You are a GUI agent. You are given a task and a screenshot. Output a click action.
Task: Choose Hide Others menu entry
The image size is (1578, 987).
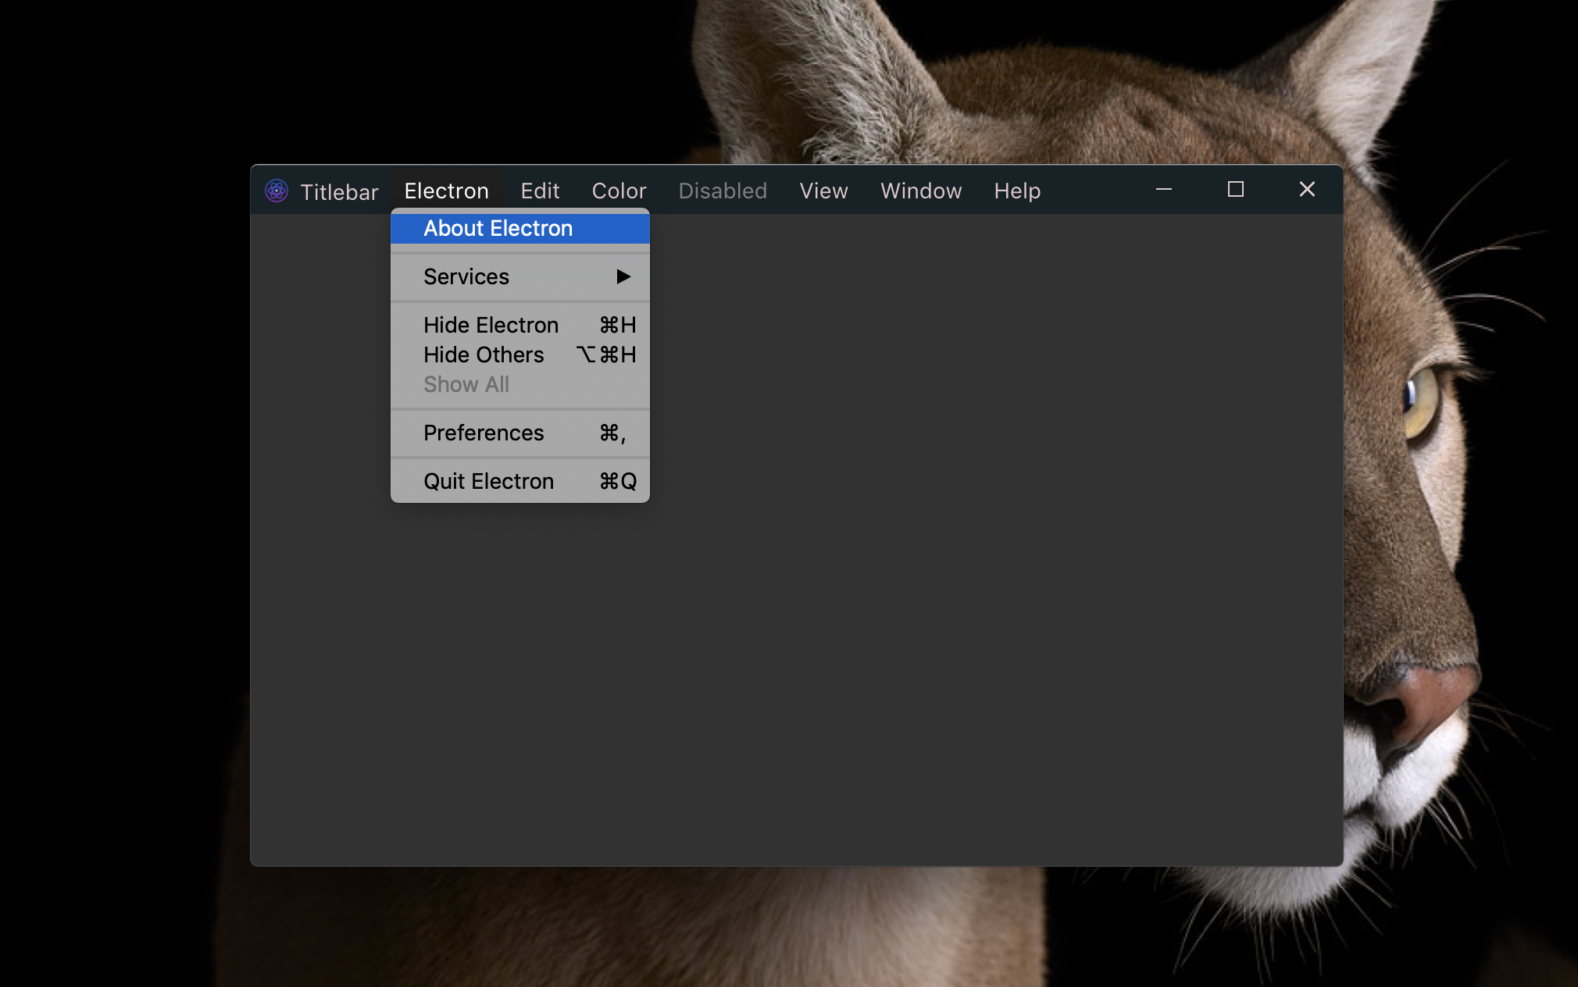click(484, 355)
